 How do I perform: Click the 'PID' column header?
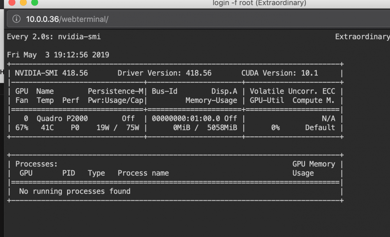(69, 173)
